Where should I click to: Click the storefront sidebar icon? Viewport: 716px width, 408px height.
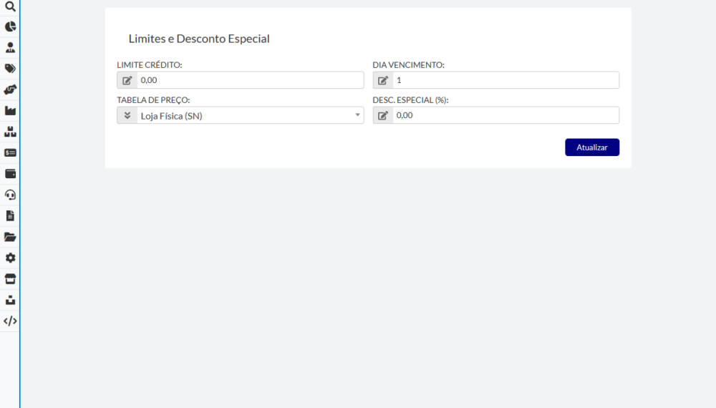coord(10,278)
